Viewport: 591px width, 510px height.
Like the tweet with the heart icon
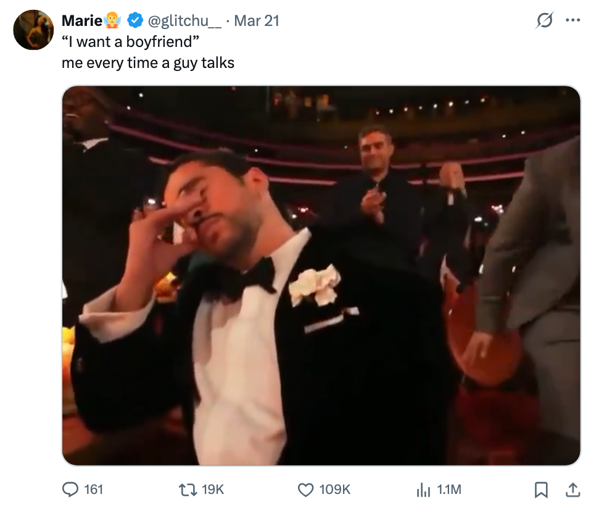[306, 490]
